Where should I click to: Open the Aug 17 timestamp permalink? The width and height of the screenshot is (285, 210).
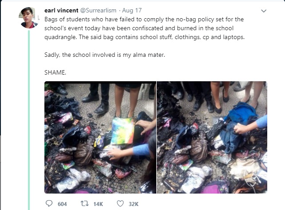132,11
